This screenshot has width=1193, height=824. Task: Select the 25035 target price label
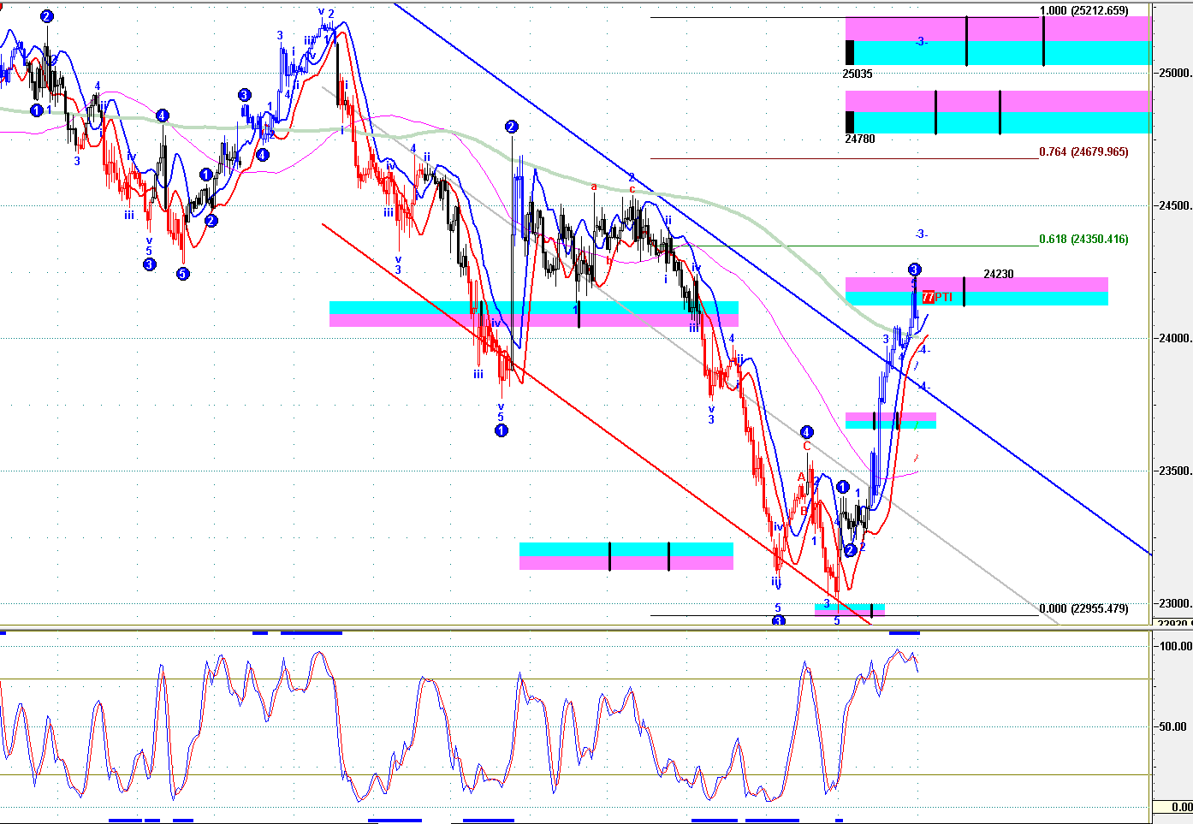pyautogui.click(x=858, y=74)
